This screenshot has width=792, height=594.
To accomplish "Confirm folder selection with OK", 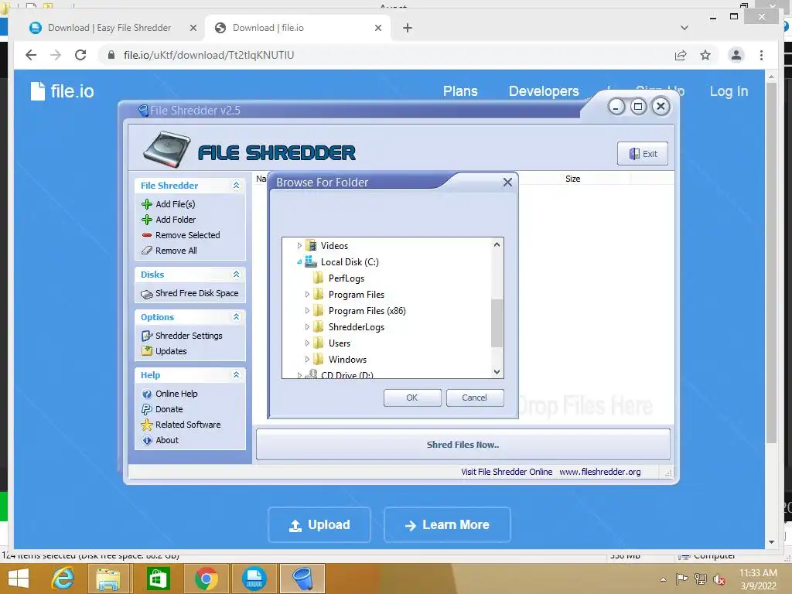I will pyautogui.click(x=412, y=398).
